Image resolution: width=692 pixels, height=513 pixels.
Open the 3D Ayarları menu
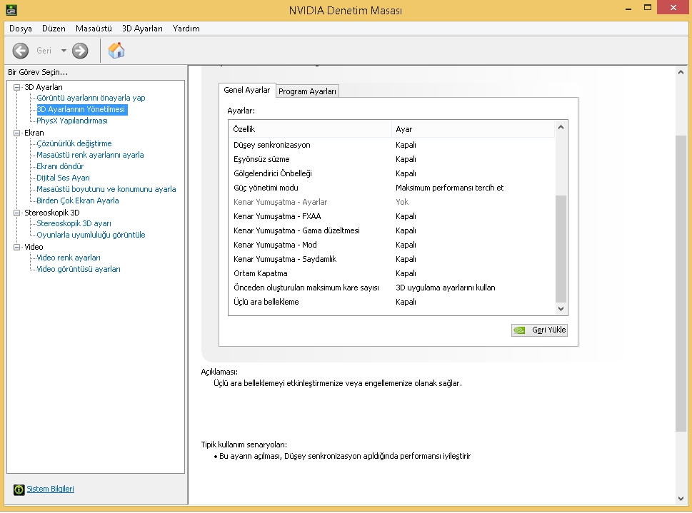click(142, 29)
